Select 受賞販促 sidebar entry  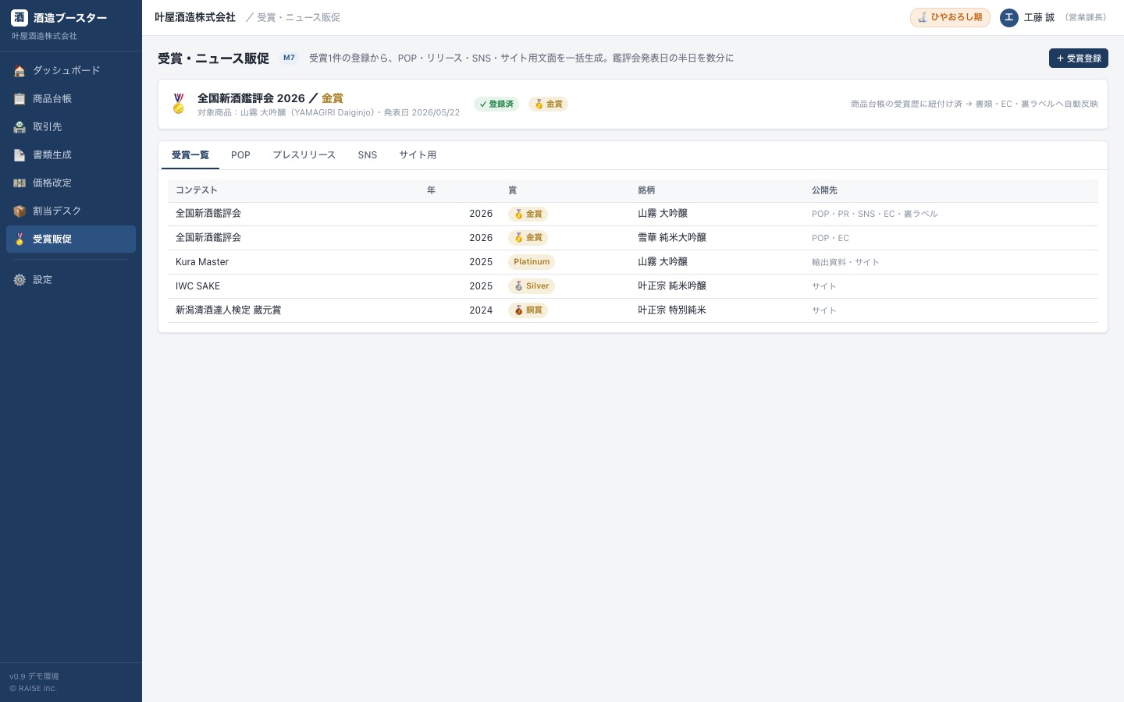click(x=71, y=239)
